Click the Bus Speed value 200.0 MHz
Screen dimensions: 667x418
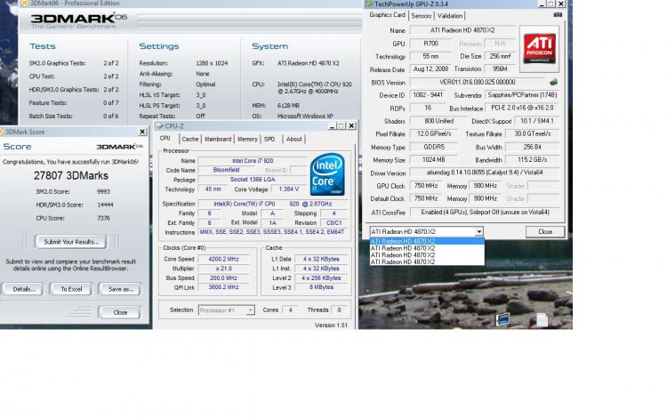(x=224, y=278)
